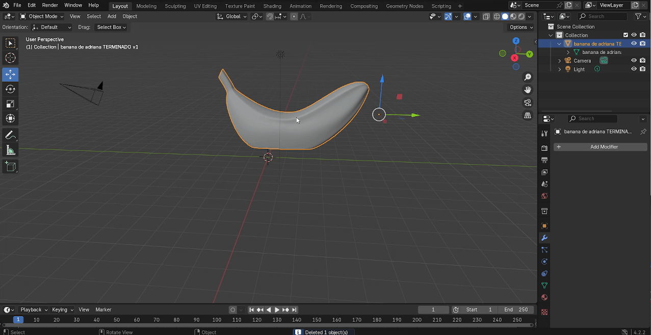The image size is (651, 335).
Task: Click the timeline playhead at frame 1
Action: (18, 320)
